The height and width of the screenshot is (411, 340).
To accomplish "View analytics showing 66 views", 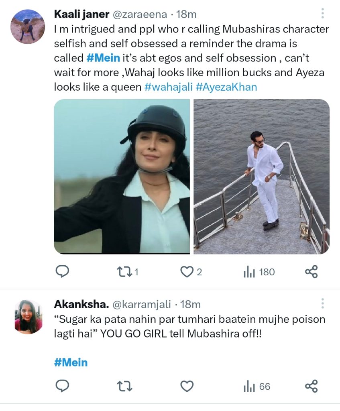I will pyautogui.click(x=257, y=387).
